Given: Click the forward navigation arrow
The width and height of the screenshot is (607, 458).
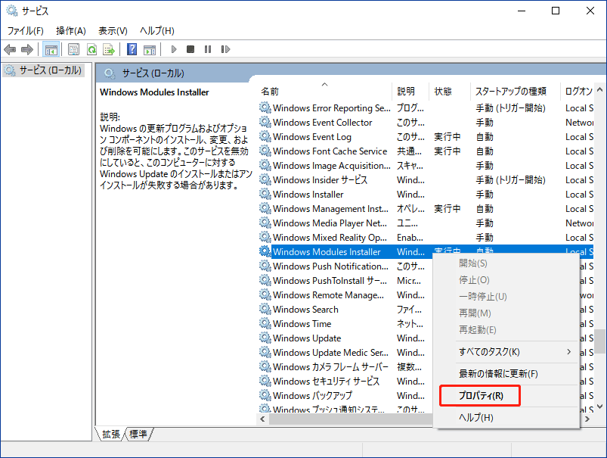Looking at the screenshot, I should pos(28,49).
